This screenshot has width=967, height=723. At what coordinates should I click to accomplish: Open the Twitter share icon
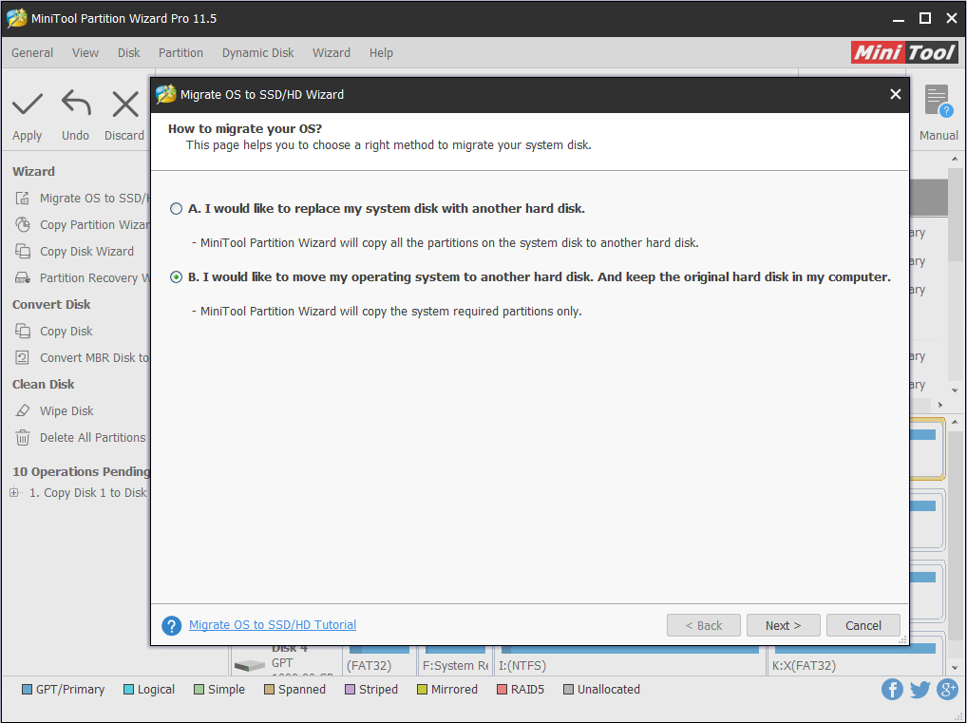click(920, 689)
